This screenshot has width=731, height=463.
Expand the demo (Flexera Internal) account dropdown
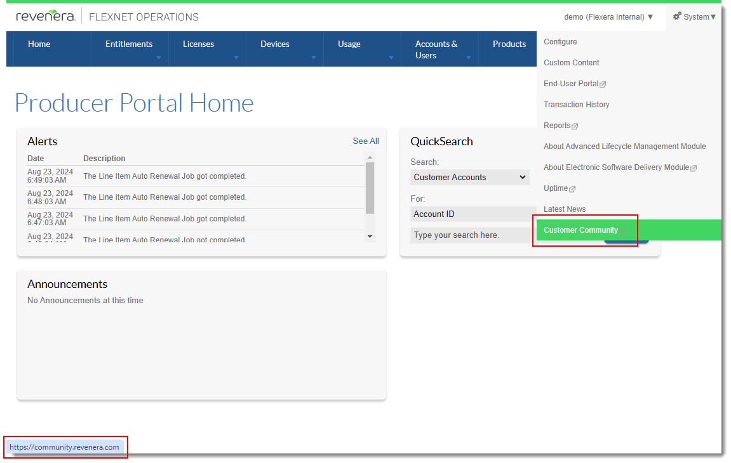point(608,17)
